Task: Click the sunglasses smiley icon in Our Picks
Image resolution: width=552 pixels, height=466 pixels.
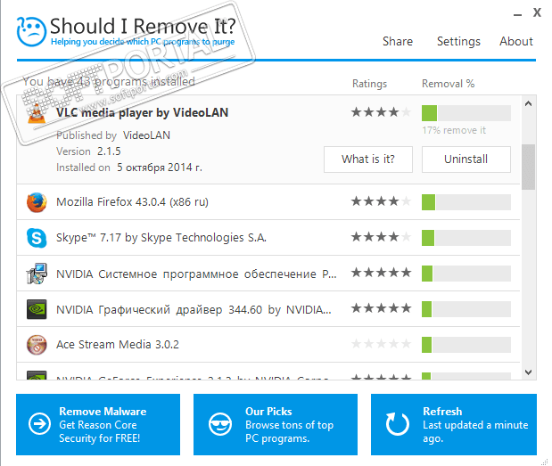Action: 220,424
